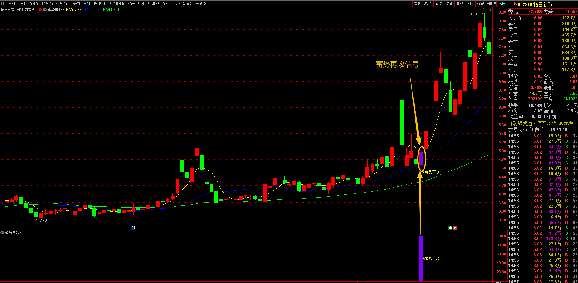Viewport: 578px width, 283px height.
Task: Click the 交易状态: 闭市阶段 status line
Action: [538, 130]
